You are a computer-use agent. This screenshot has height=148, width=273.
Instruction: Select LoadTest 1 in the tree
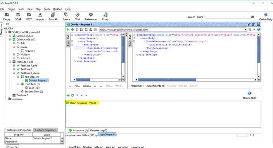[x=35, y=88]
